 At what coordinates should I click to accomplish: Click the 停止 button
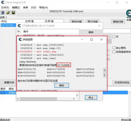91,97
